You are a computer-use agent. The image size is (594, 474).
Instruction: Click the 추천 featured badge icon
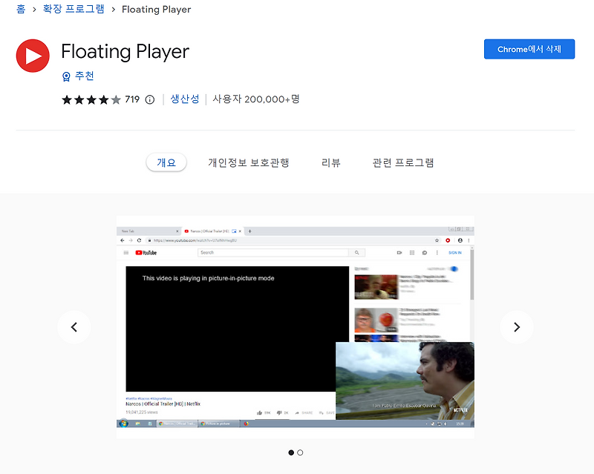(67, 76)
